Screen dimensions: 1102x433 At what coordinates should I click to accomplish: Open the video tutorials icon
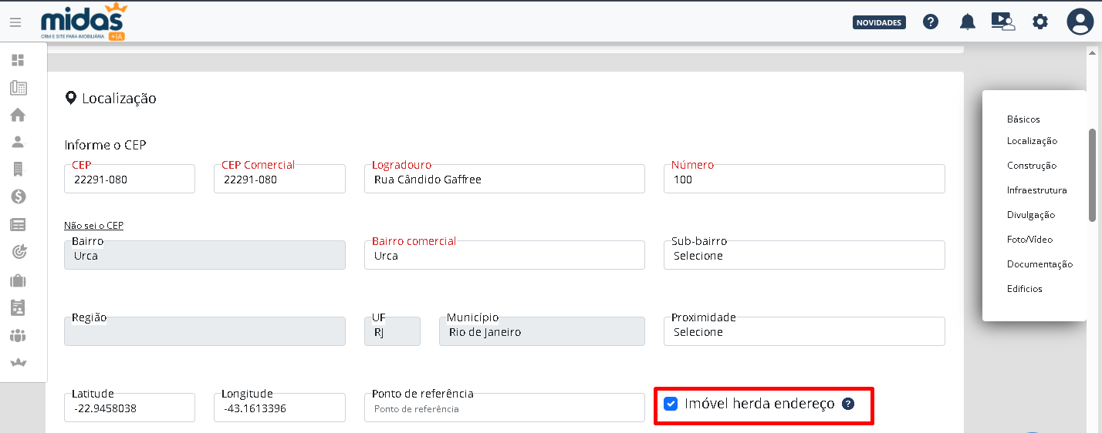(x=1002, y=22)
